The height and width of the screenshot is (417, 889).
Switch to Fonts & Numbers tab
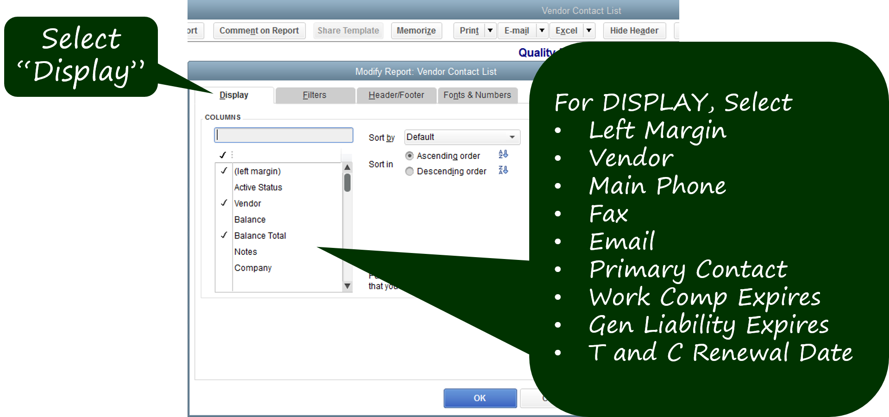477,95
